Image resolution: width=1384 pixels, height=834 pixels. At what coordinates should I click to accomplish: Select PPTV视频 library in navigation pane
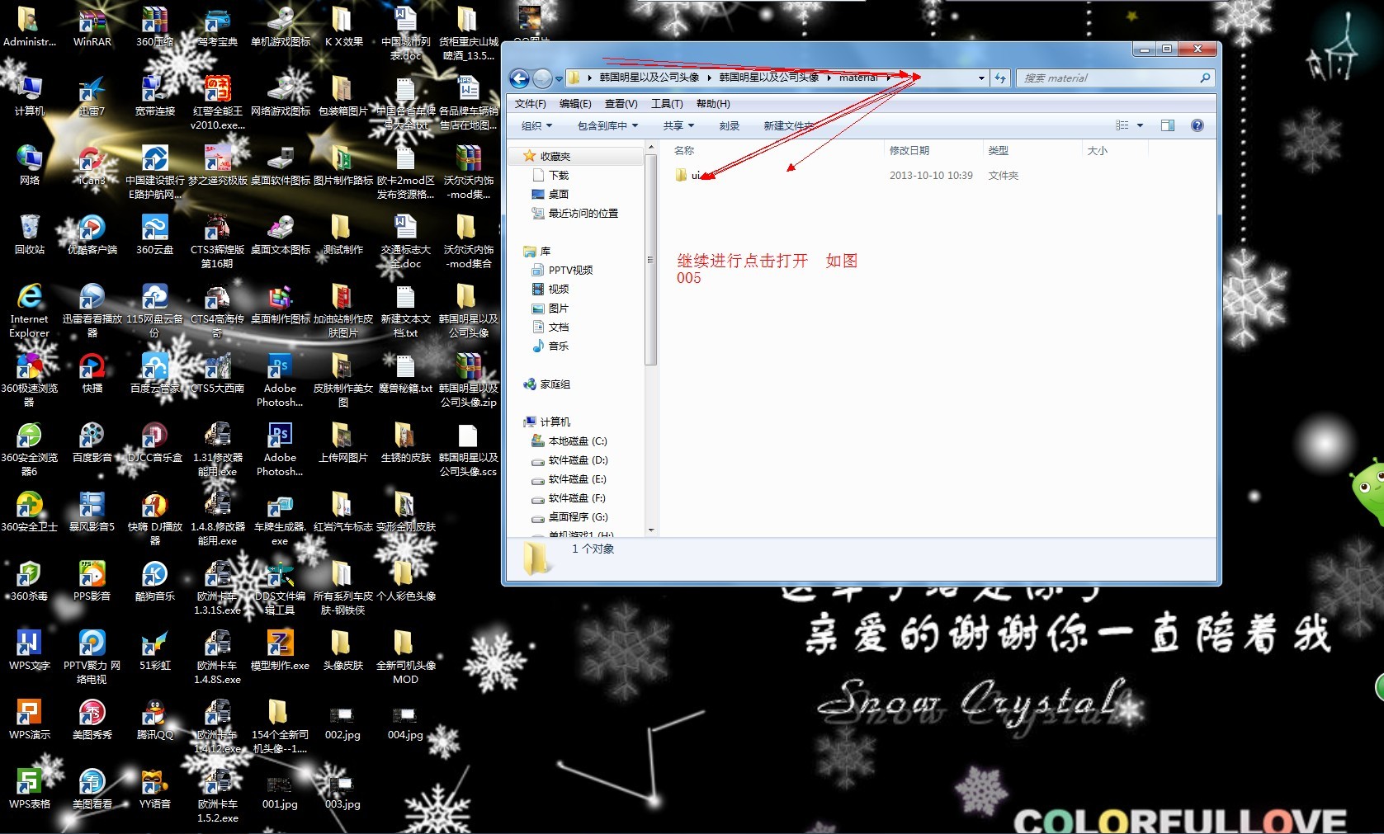pyautogui.click(x=562, y=271)
